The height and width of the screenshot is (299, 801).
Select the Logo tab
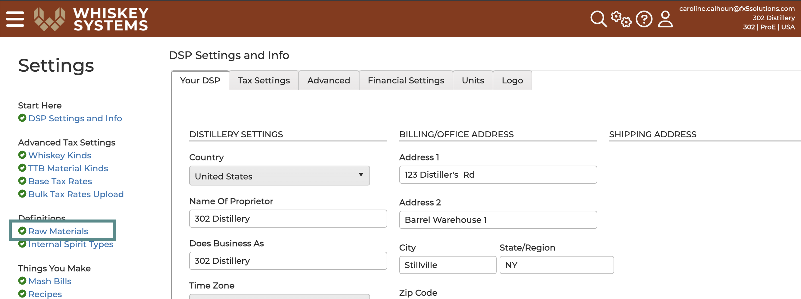512,80
